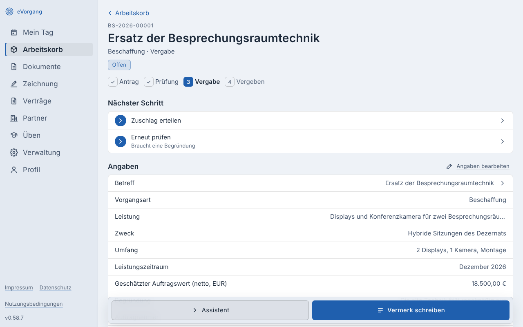Open Mein Tag calendar icon
This screenshot has height=327, width=523.
[14, 32]
